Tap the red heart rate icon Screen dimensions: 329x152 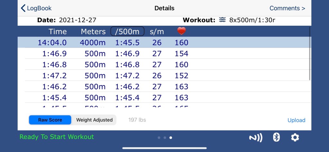pyautogui.click(x=182, y=31)
